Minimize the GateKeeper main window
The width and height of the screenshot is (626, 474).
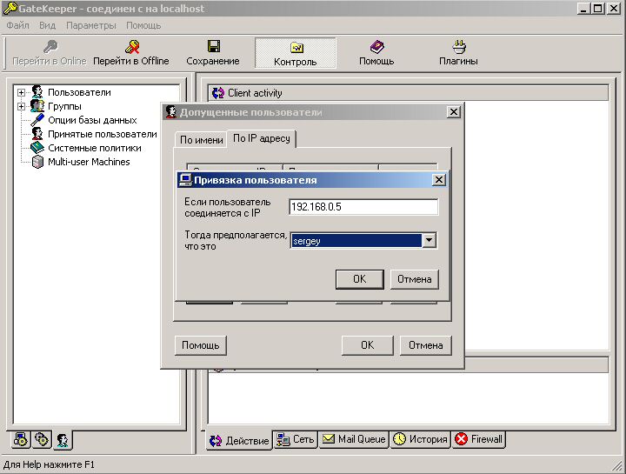point(583,9)
